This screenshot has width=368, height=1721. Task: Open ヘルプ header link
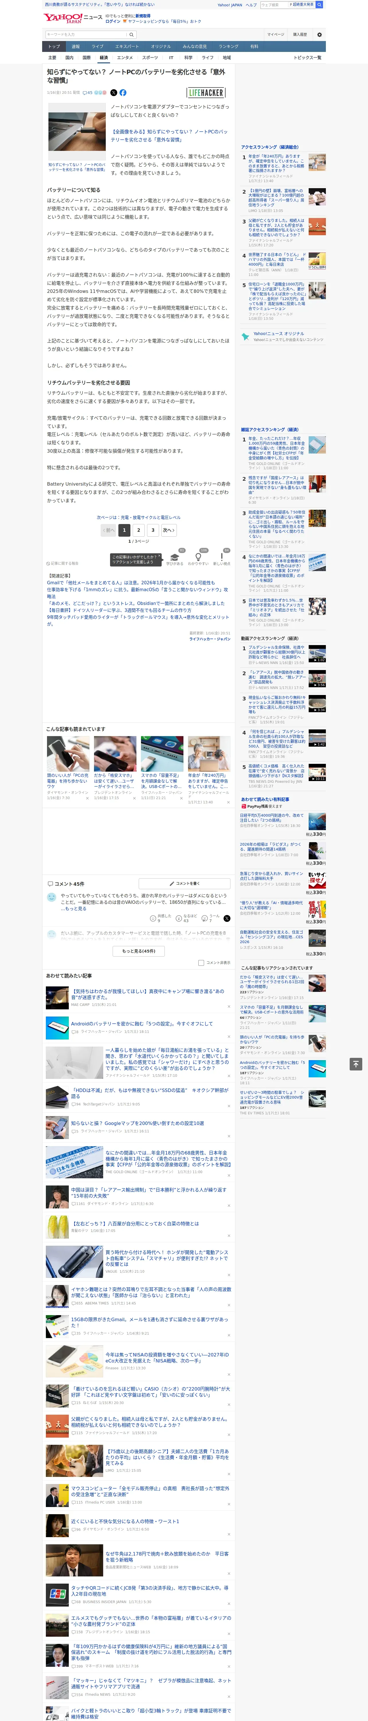[251, 5]
